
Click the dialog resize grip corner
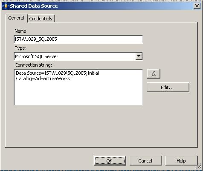coord(199,166)
